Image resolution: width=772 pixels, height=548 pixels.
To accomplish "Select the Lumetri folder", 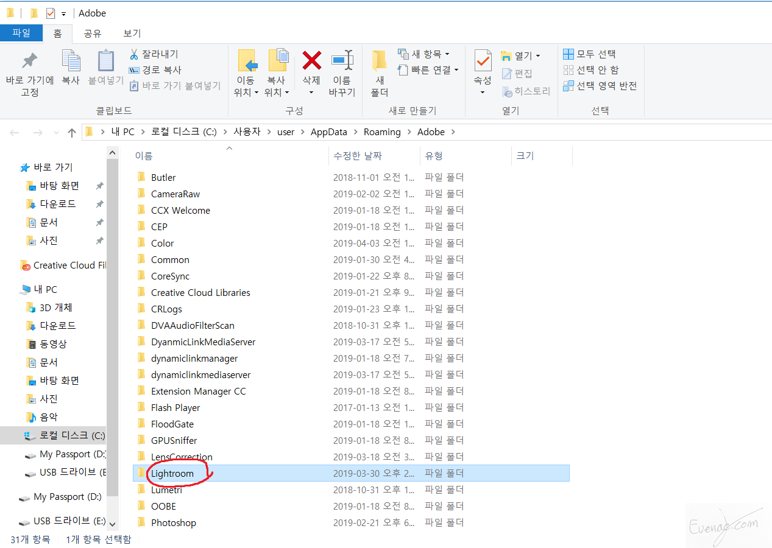I will point(166,490).
